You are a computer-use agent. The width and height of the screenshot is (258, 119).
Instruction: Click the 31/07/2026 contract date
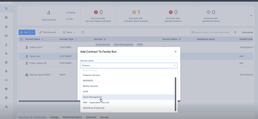246,75
